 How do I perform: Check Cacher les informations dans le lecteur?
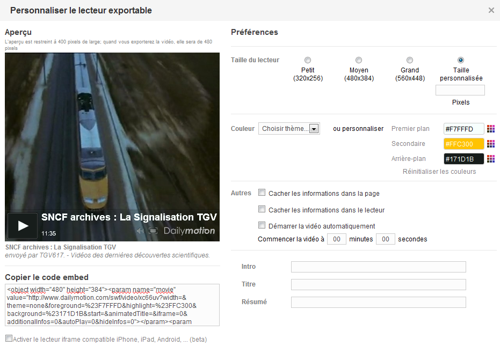(262, 209)
